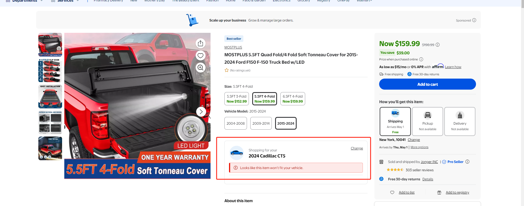
Task: Click the Pro Seller info icon
Action: pyautogui.click(x=467, y=162)
